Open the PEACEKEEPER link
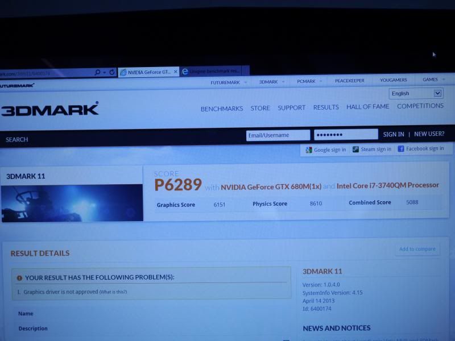The height and width of the screenshot is (341, 455). (x=349, y=81)
